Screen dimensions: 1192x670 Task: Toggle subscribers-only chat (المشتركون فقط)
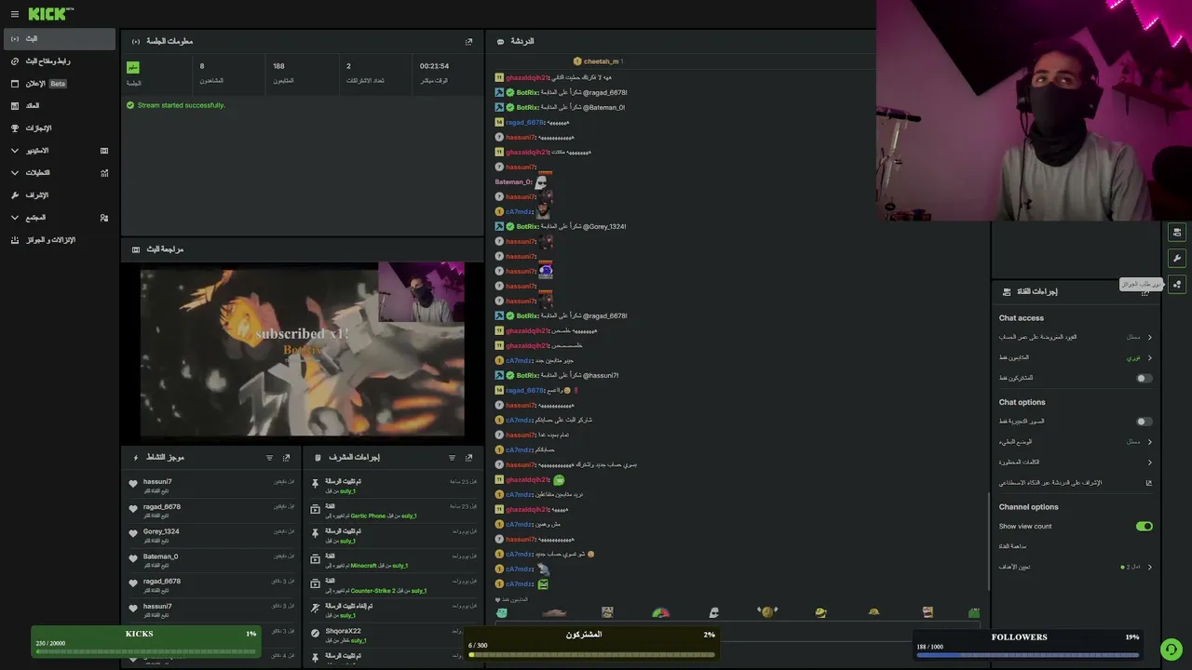[x=1145, y=379]
